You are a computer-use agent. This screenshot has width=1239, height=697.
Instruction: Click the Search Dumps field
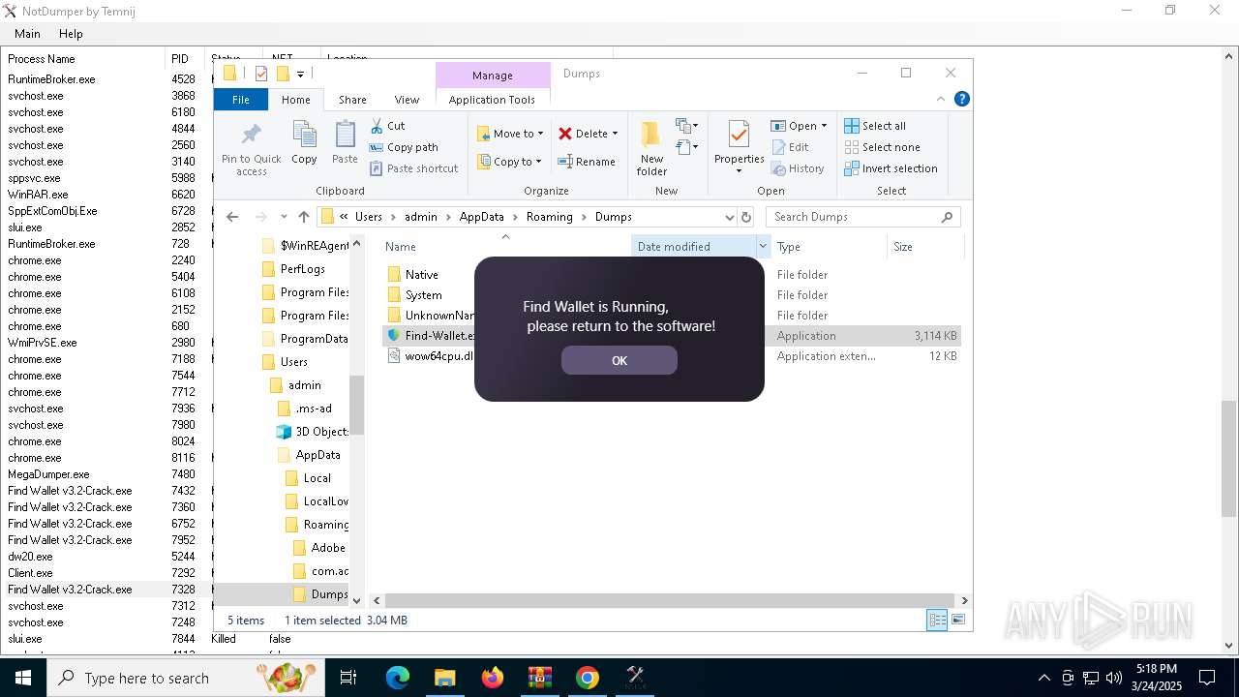click(x=863, y=217)
